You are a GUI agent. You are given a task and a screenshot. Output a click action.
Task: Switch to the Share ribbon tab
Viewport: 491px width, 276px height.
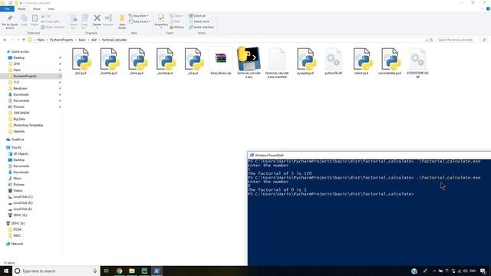[x=37, y=8]
